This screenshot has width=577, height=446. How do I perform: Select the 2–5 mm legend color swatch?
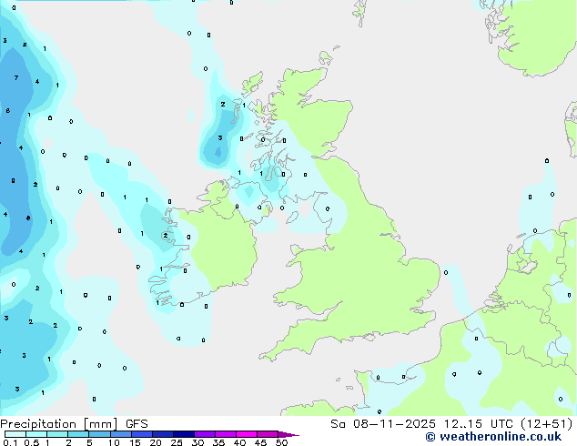78,434
